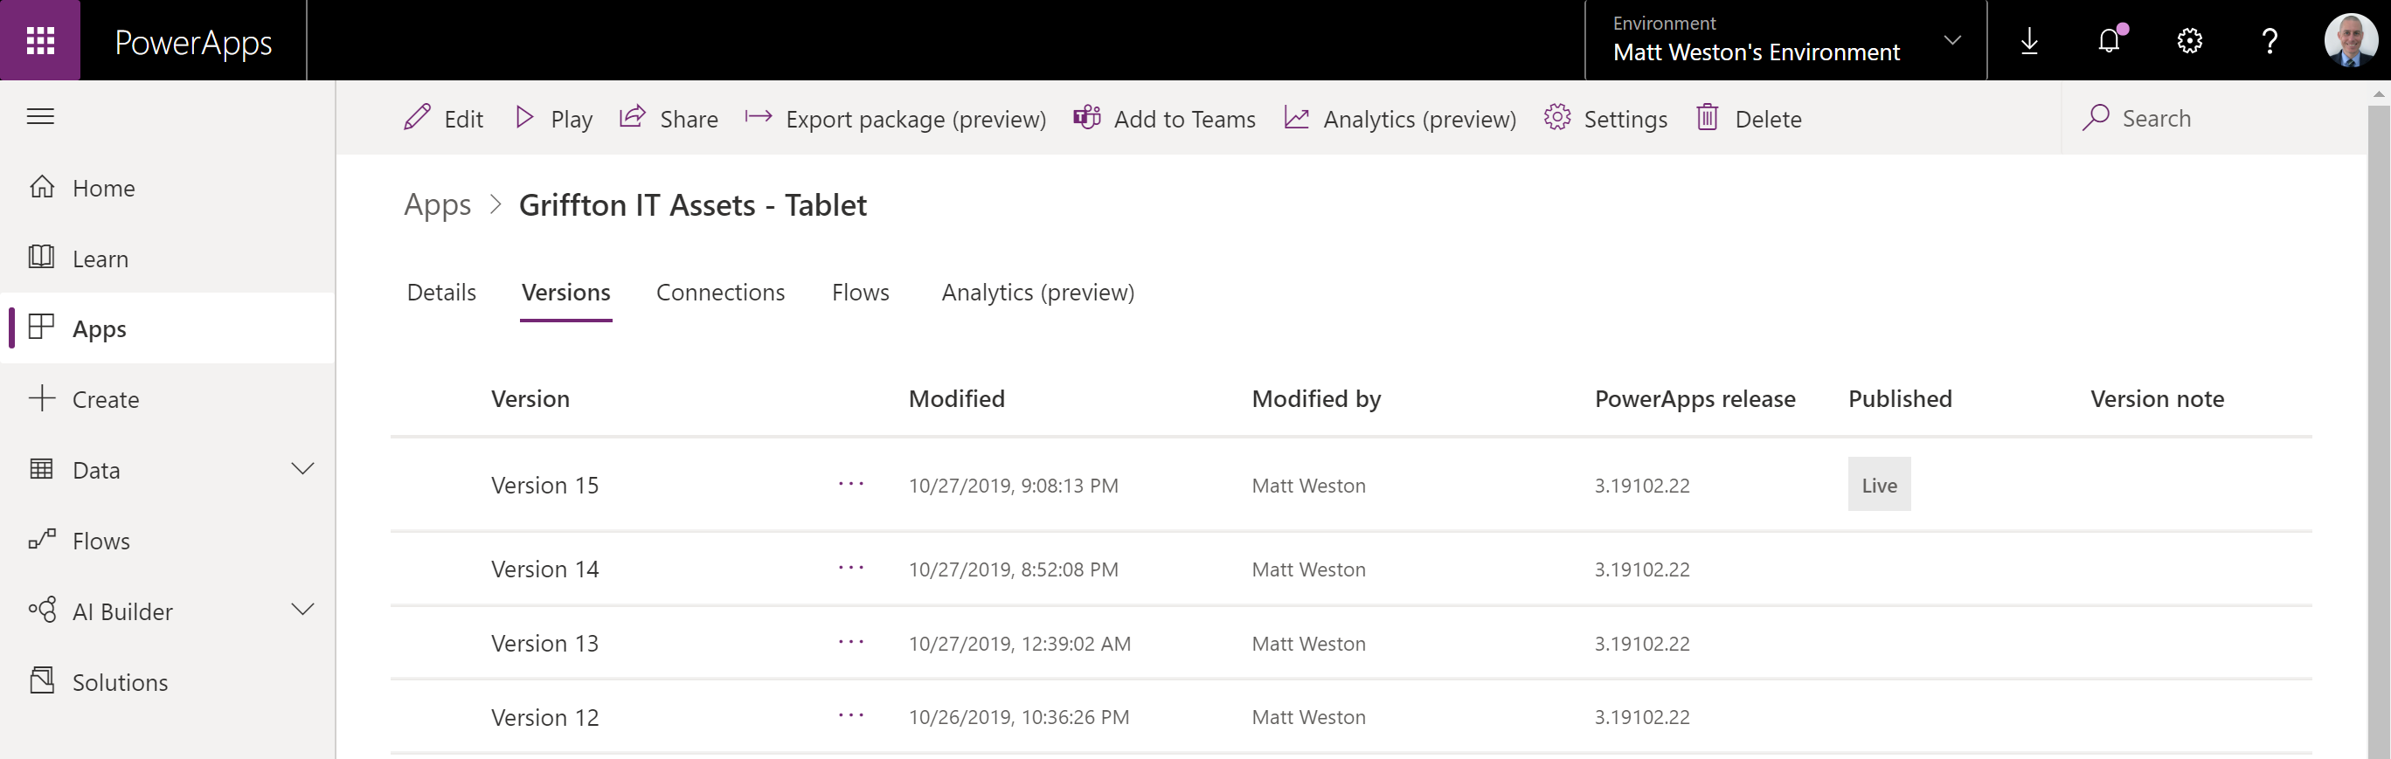Click the toolbar Settings gear icon
Viewport: 2391px width, 759px height.
point(1557,117)
